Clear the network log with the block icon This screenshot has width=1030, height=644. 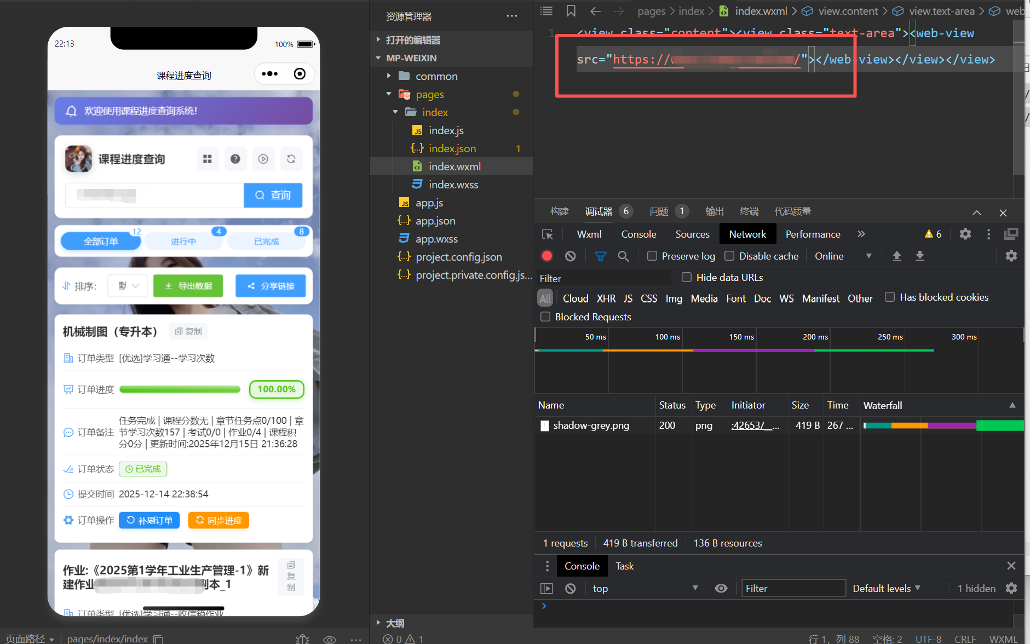pos(570,256)
